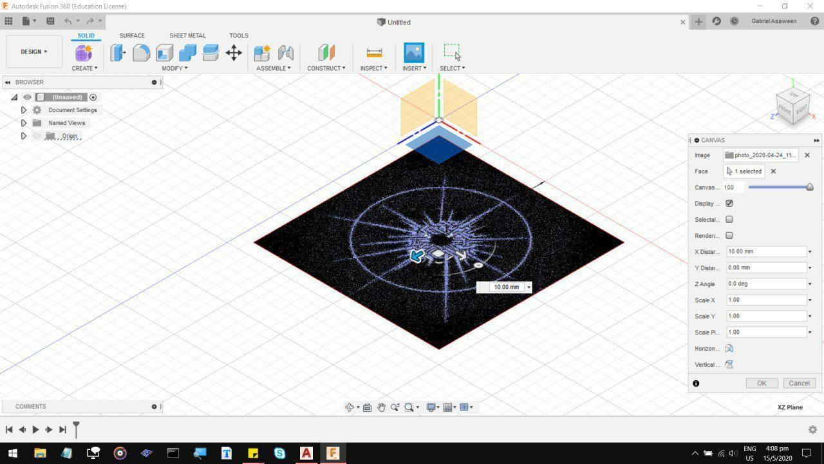This screenshot has height=464, width=824.
Task: Toggle the Origin folder visibility
Action: click(x=37, y=136)
